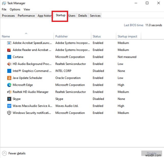This screenshot has width=164, height=158.
Task: Select the HD Audio Background Proc... name
Action: pos(32,64)
